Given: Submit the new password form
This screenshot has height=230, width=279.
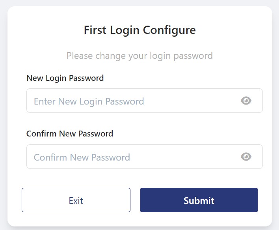Looking at the screenshot, I should pyautogui.click(x=199, y=200).
